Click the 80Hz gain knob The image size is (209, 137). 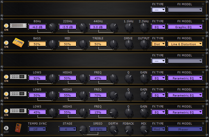(x=52, y=27)
